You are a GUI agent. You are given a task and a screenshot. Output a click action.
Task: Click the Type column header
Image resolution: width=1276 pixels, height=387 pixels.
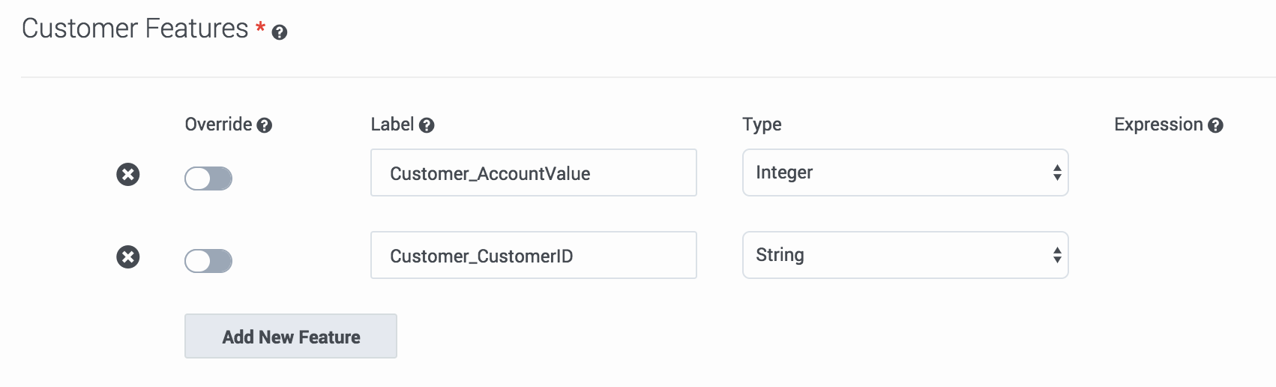[x=762, y=124]
